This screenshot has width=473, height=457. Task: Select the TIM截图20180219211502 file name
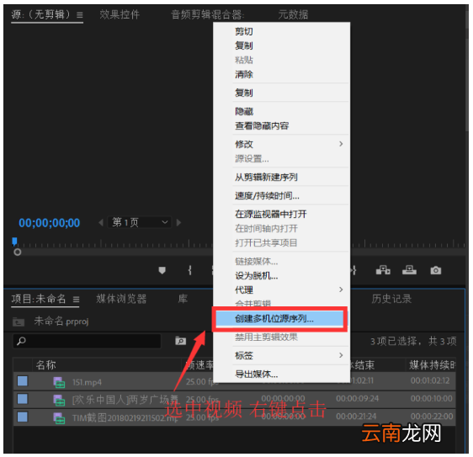[125, 418]
